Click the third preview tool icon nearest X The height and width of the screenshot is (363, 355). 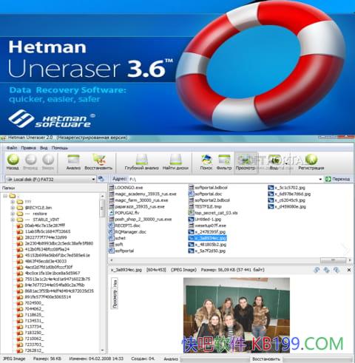click(337, 270)
